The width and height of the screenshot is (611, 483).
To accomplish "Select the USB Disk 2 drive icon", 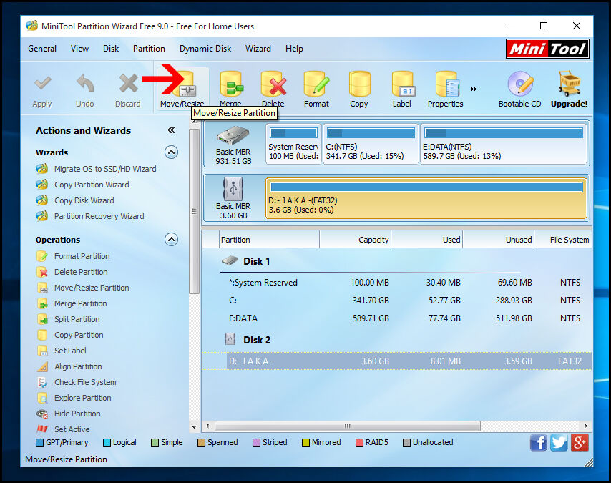I will (233, 189).
